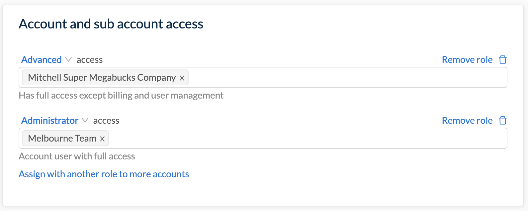Click the Administrator role label

(49, 120)
